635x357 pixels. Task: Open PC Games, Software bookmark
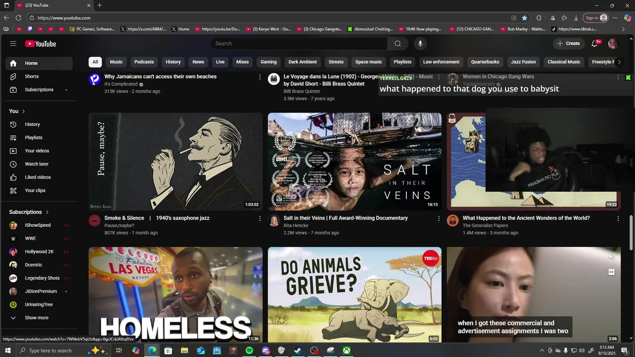pos(92,29)
